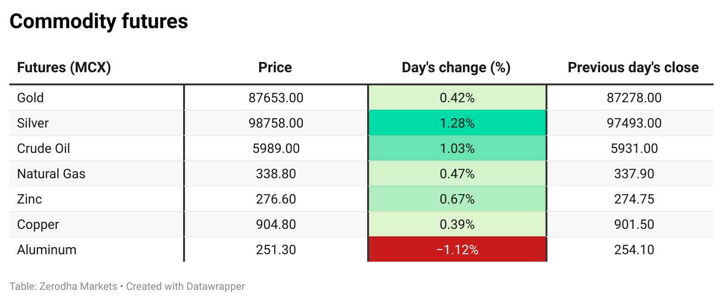Image resolution: width=723 pixels, height=302 pixels.
Task: Select the Gold row label
Action: [x=31, y=98]
